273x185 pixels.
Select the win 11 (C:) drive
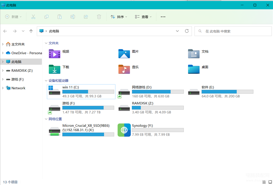(x=81, y=92)
